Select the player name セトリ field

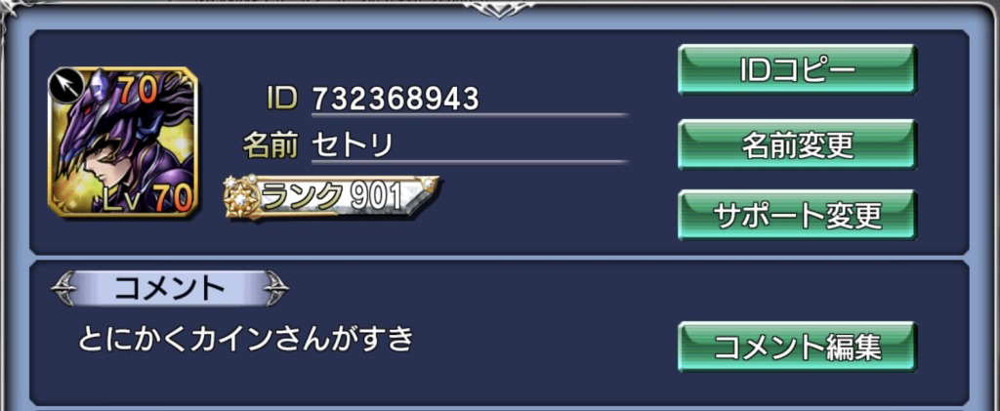[x=470, y=146]
